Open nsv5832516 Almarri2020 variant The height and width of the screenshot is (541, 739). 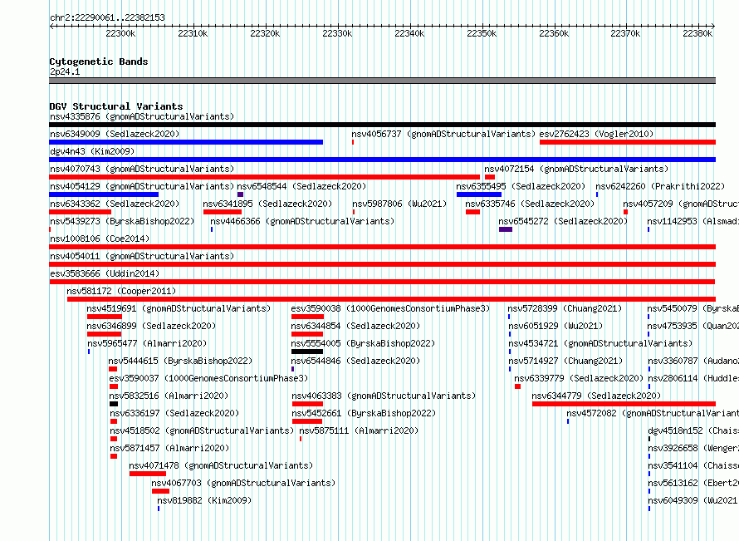tap(169, 396)
